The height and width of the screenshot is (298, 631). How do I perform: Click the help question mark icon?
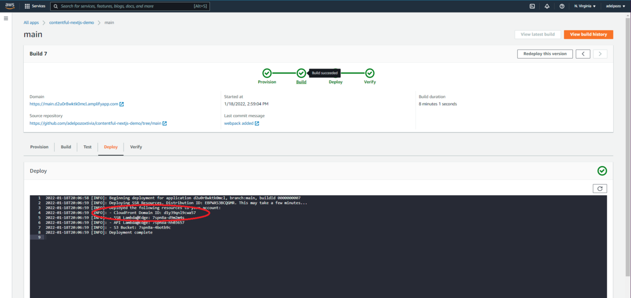(562, 6)
